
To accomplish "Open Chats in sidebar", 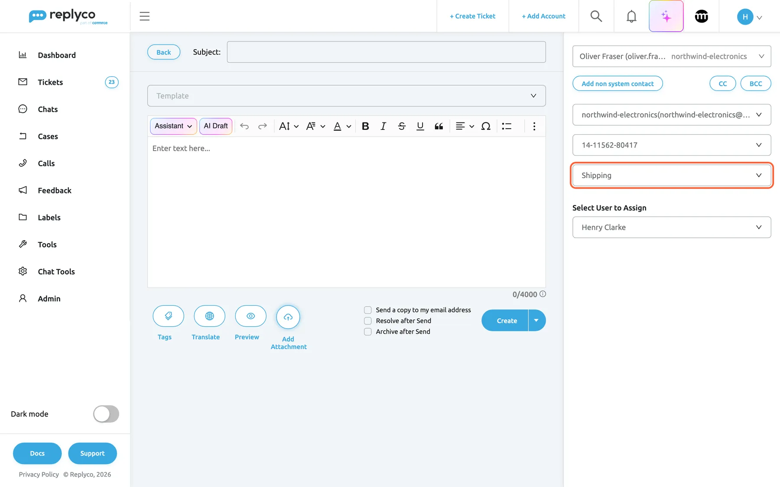I will pyautogui.click(x=48, y=109).
